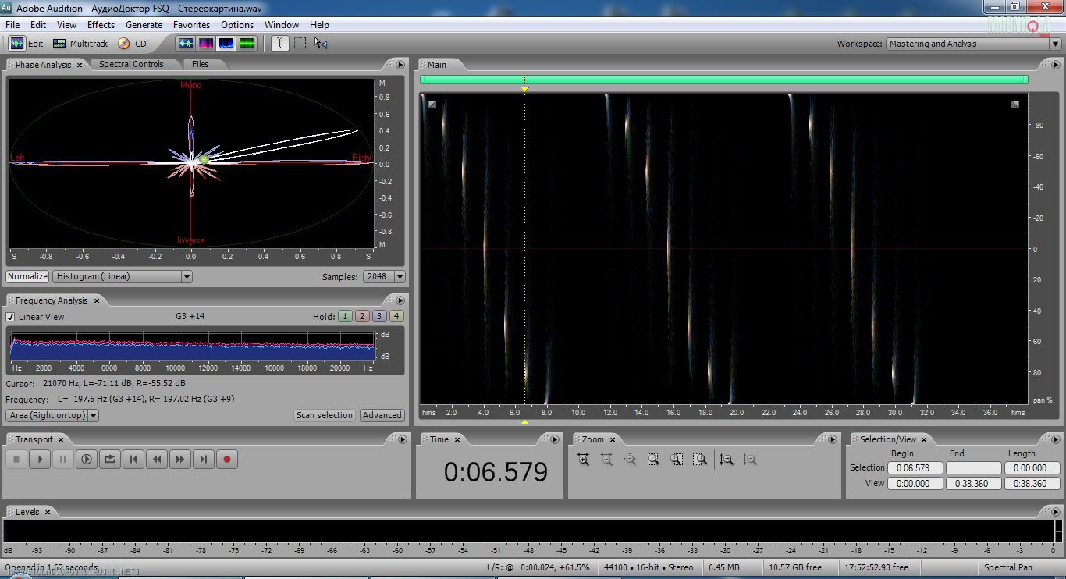Open the Frequency Analysis panel menu arrow
This screenshot has width=1066, height=579.
(400, 300)
